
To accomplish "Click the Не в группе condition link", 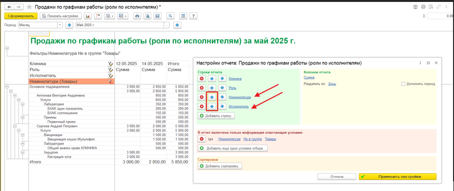I will (x=253, y=139).
